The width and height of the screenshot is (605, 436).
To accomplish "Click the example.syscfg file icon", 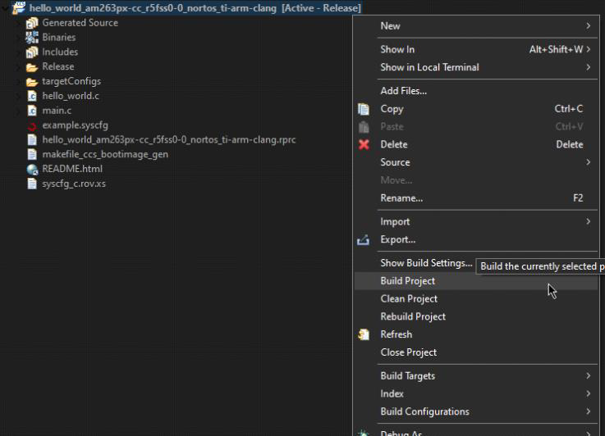I will [x=33, y=125].
